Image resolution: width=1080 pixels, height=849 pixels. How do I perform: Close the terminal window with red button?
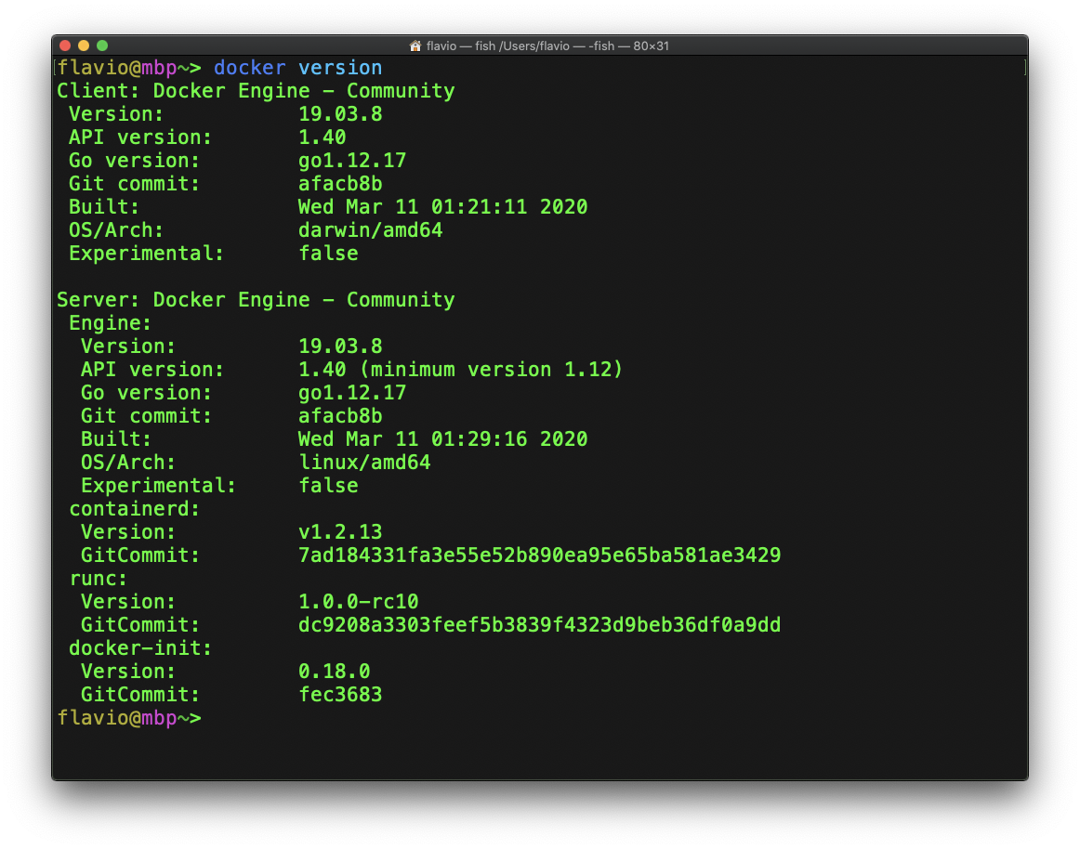65,46
